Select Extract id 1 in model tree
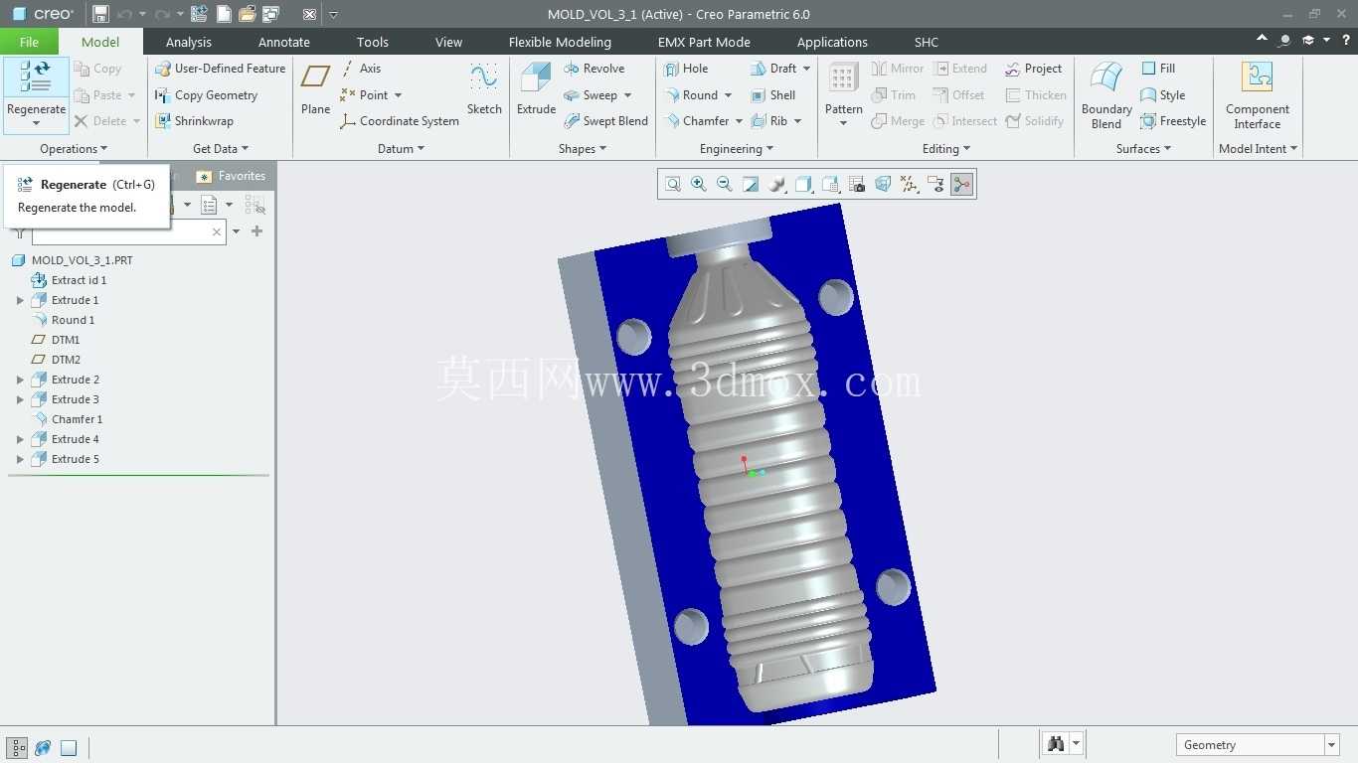The image size is (1358, 763). click(79, 280)
